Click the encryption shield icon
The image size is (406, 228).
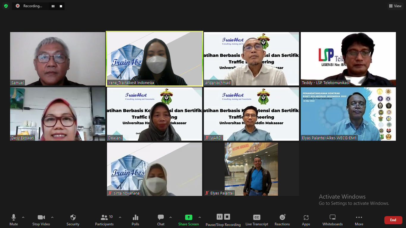[6, 6]
